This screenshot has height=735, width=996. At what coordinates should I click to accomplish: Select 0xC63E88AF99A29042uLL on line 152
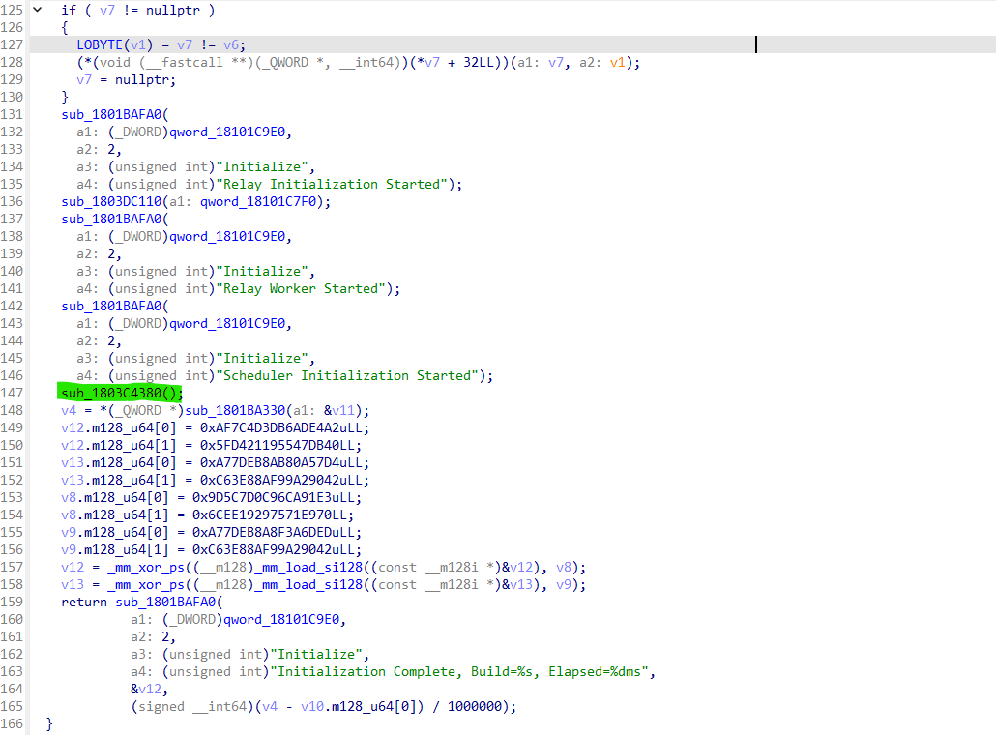[x=281, y=481]
